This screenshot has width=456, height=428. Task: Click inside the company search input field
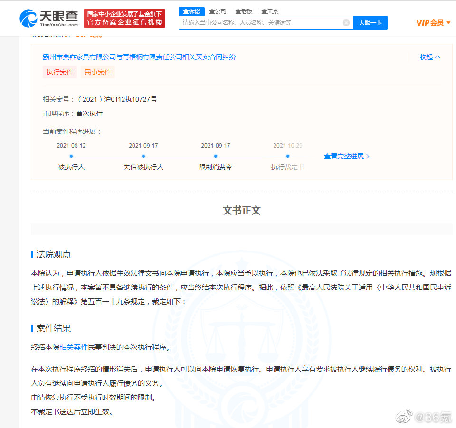pos(261,22)
